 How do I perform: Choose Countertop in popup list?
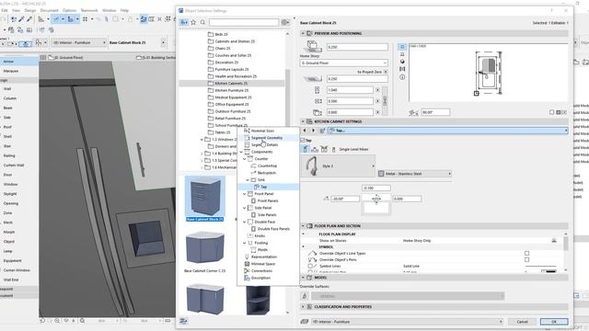point(267,165)
